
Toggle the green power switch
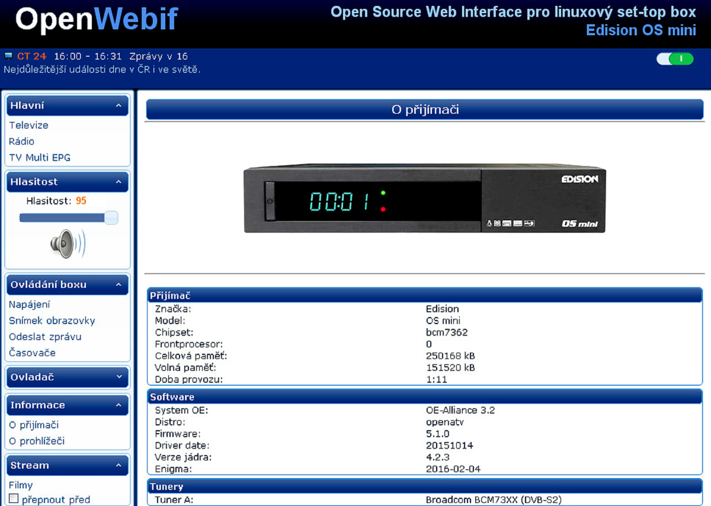(x=675, y=59)
